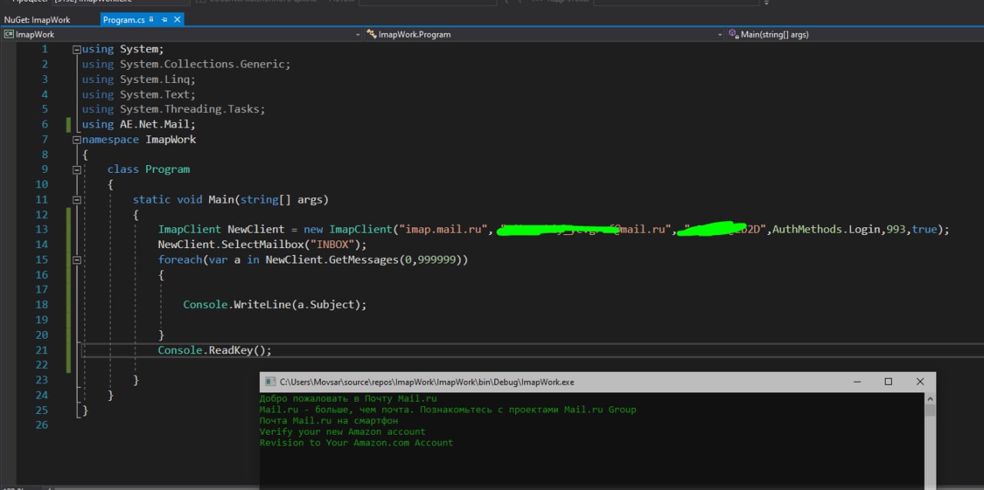Click on 'using System.Text;' line
The width and height of the screenshot is (984, 490).
coord(138,94)
